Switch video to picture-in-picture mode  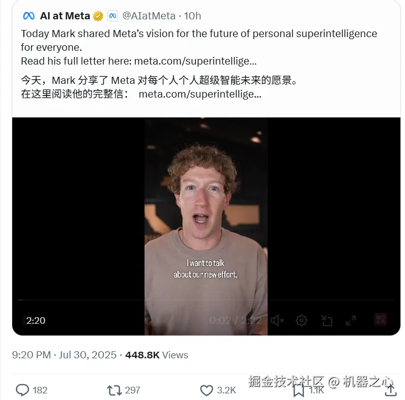pos(327,321)
